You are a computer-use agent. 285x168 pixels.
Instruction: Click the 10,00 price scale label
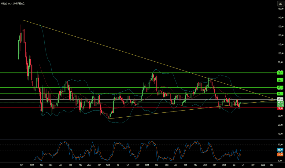pyautogui.click(x=281, y=134)
